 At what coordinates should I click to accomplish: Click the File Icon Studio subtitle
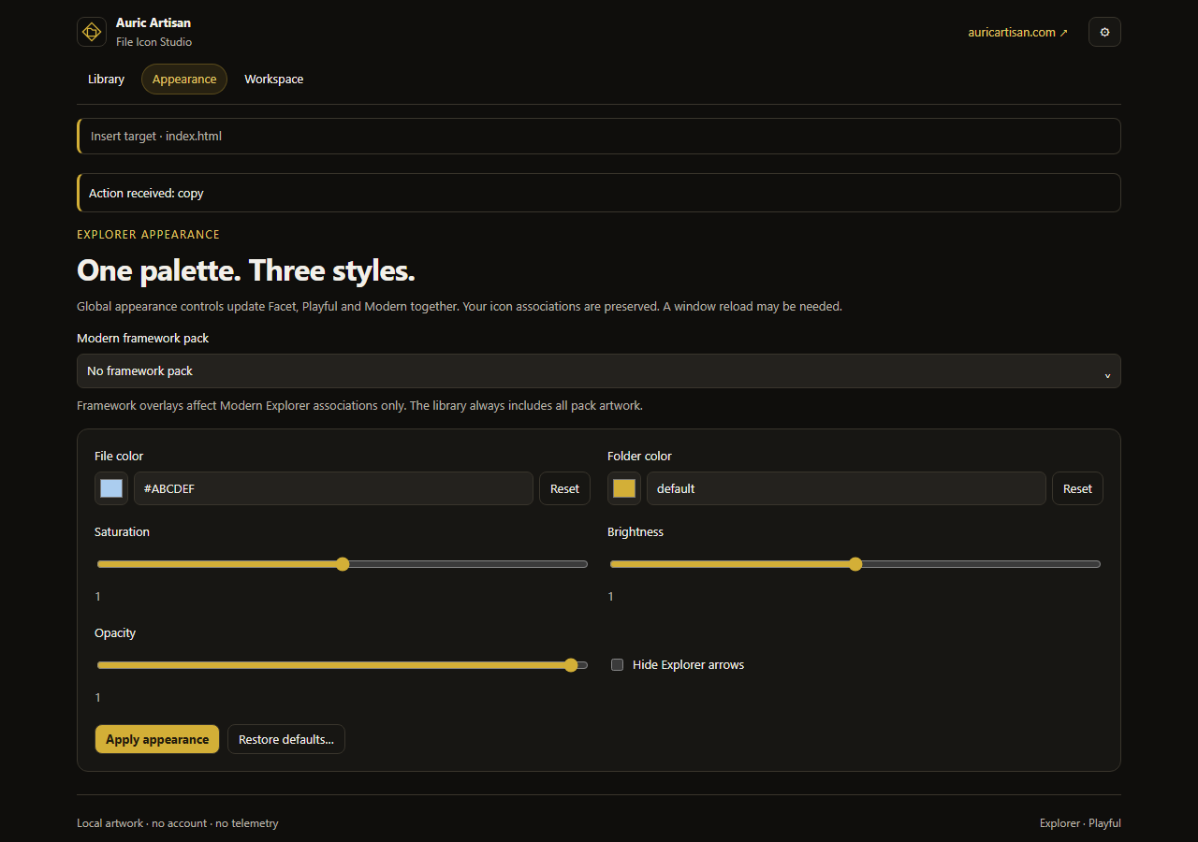point(154,42)
